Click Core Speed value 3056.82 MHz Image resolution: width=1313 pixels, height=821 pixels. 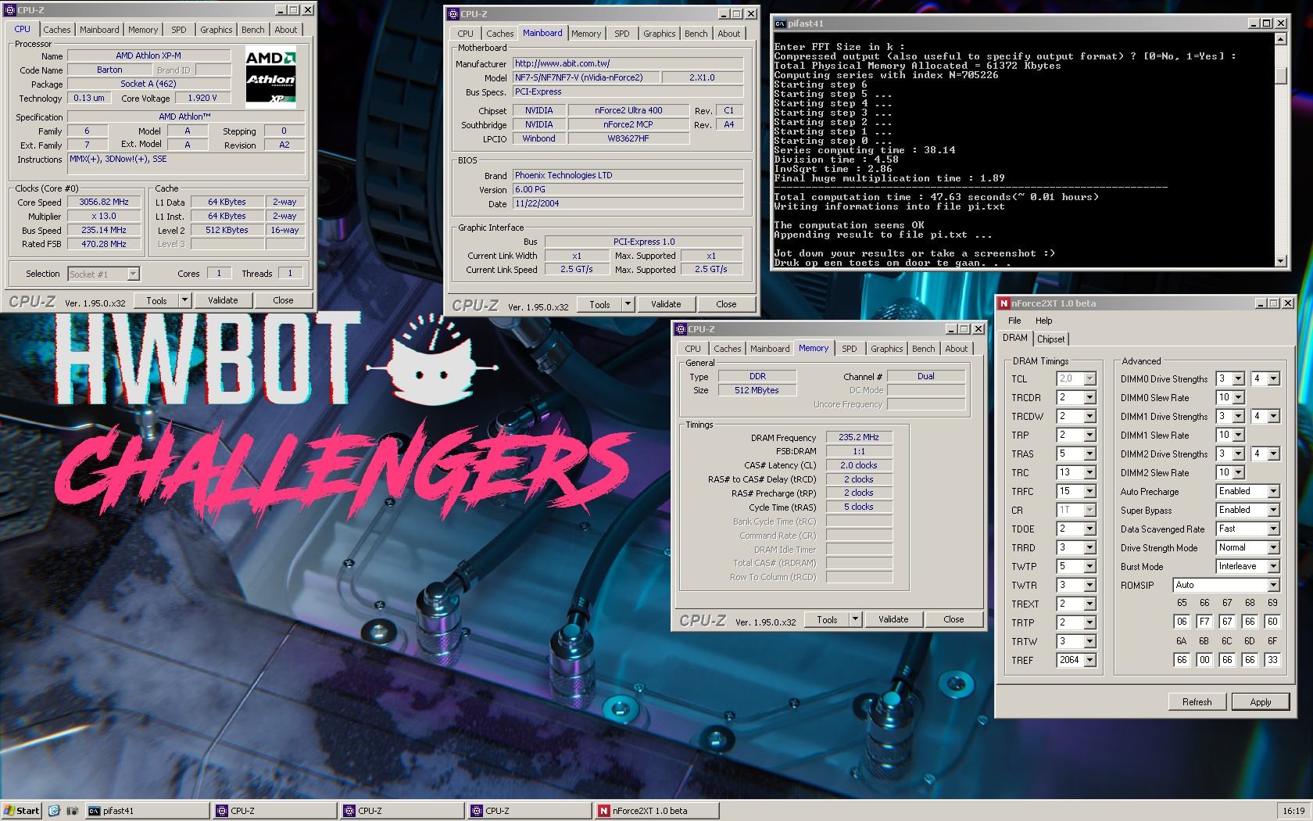104,202
